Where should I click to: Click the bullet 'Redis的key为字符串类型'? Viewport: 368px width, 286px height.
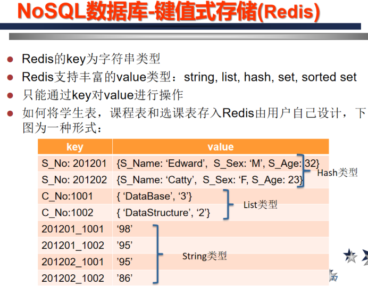click(91, 59)
